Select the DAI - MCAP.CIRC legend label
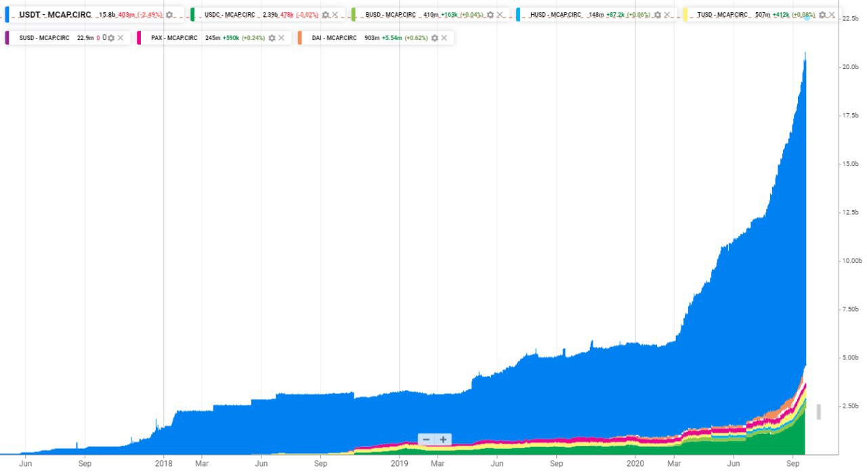This screenshot has width=867, height=474. 335,38
